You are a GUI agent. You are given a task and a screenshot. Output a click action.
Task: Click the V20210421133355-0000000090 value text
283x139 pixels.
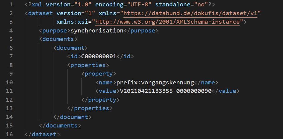click(x=166, y=91)
